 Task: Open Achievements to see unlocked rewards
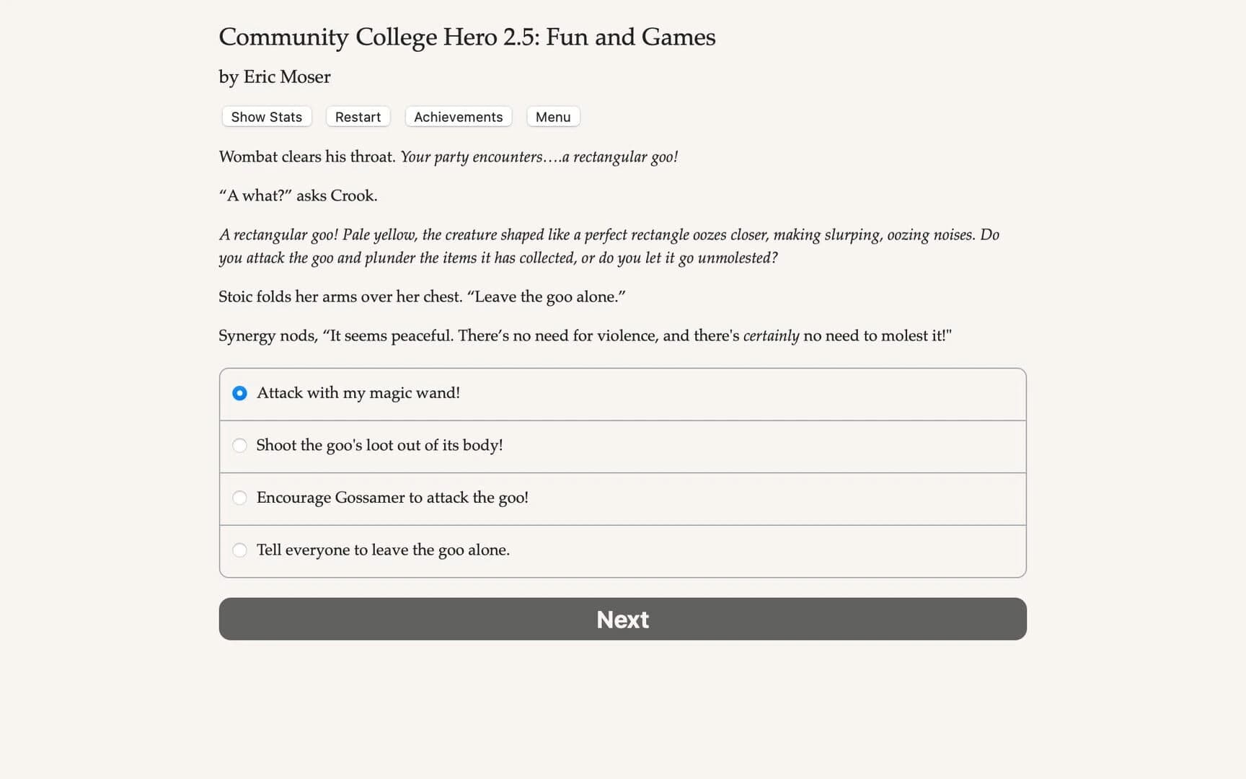tap(458, 116)
